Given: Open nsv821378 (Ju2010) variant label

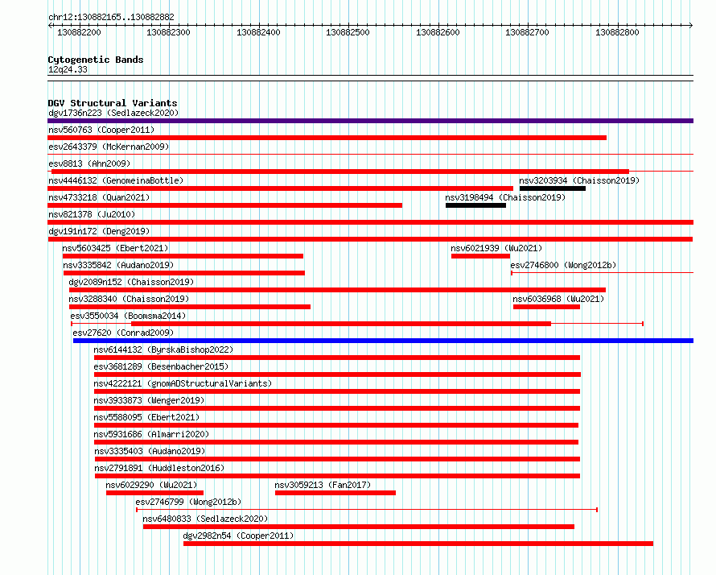Looking at the screenshot, I should click(x=92, y=214).
